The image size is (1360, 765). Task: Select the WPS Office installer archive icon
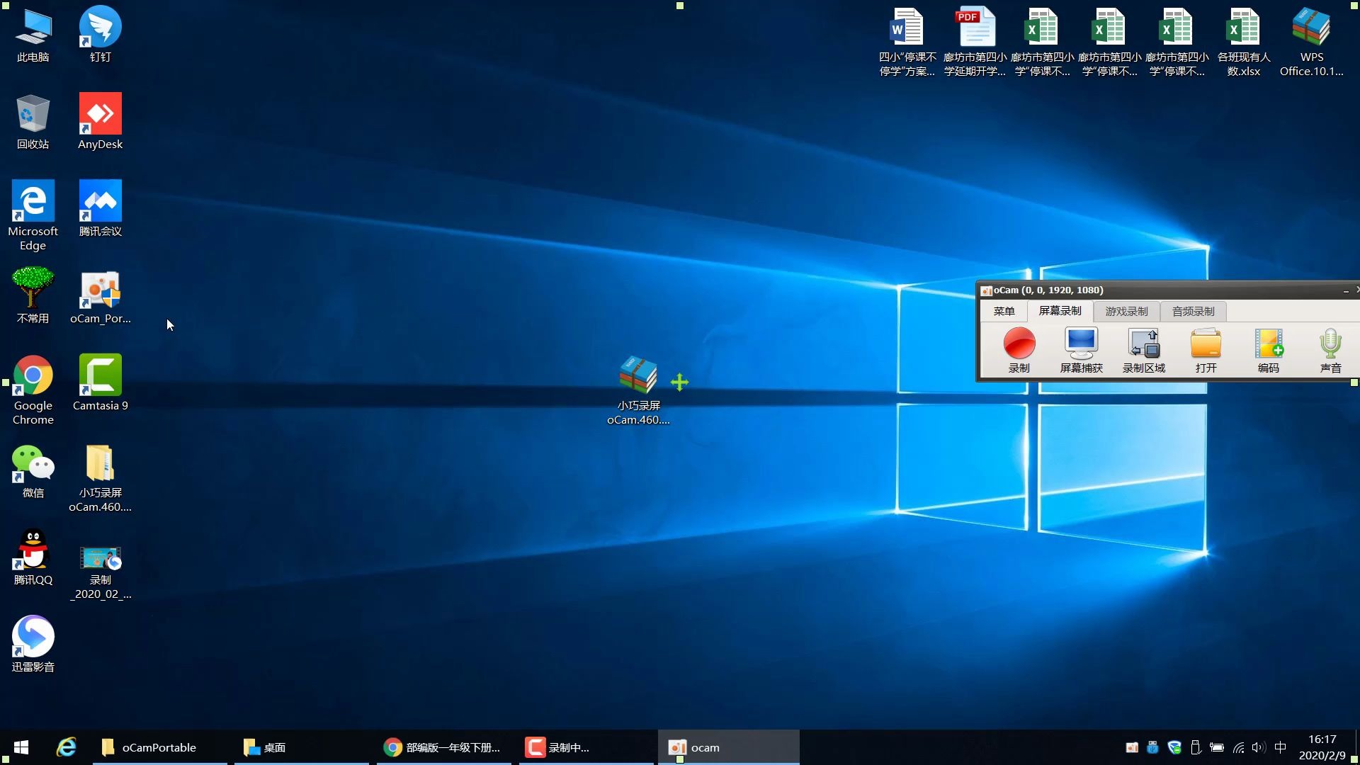1311,28
